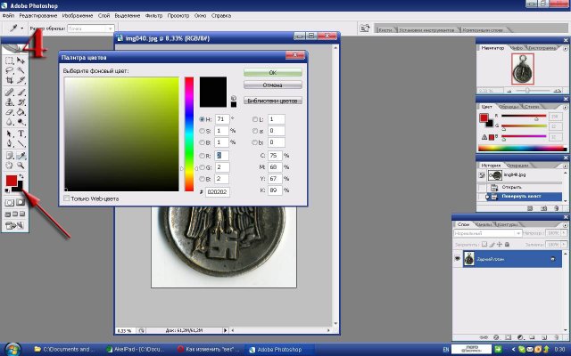The width and height of the screenshot is (571, 356).
Task: Select the Blur tool
Action: pyautogui.click(x=10, y=122)
